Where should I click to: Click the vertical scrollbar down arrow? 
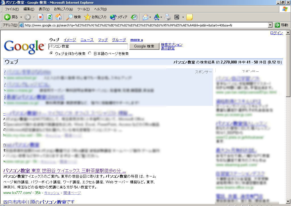288,201
